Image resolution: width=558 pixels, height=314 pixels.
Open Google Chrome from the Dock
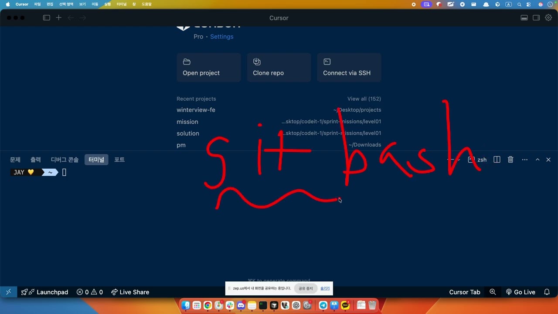click(x=208, y=305)
